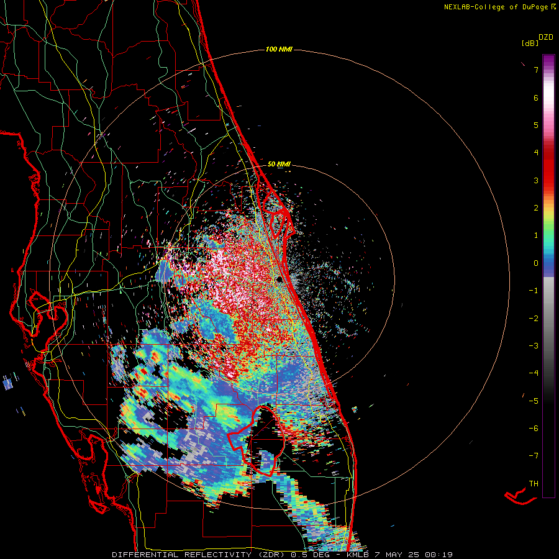
Task: Click the [dB] unit label
Action: pos(530,43)
